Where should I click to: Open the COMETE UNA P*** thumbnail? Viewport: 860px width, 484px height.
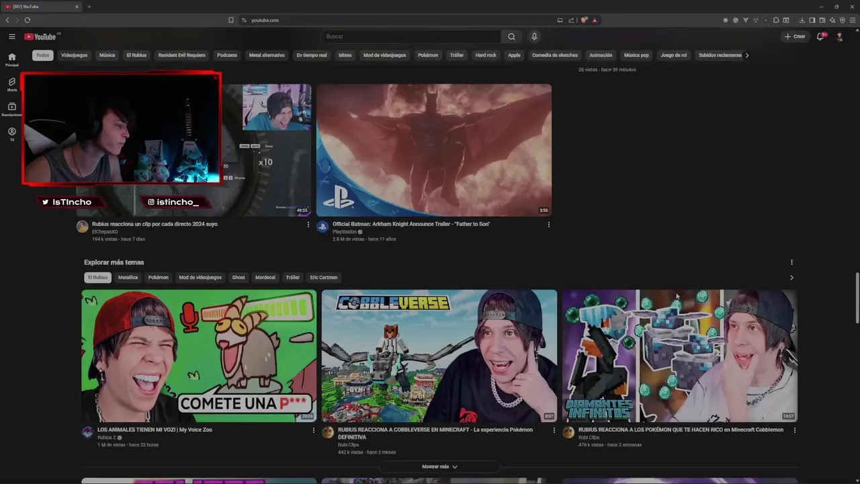click(199, 356)
